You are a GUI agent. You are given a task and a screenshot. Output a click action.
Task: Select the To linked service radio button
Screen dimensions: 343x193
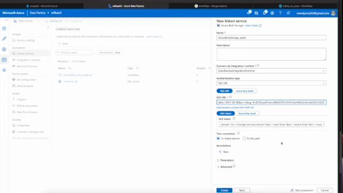point(218,138)
